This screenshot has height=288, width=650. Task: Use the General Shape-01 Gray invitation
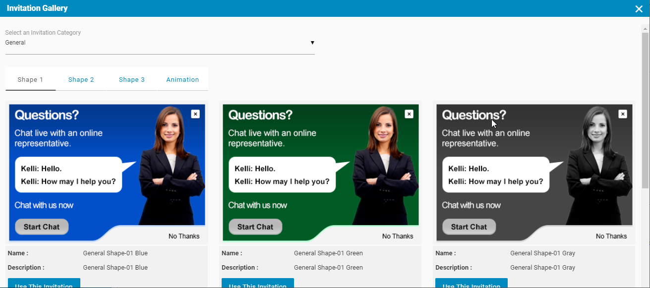point(472,284)
